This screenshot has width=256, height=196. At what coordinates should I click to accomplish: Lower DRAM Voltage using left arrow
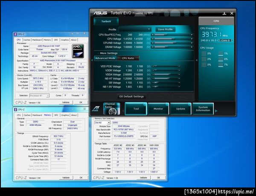coord(153,47)
